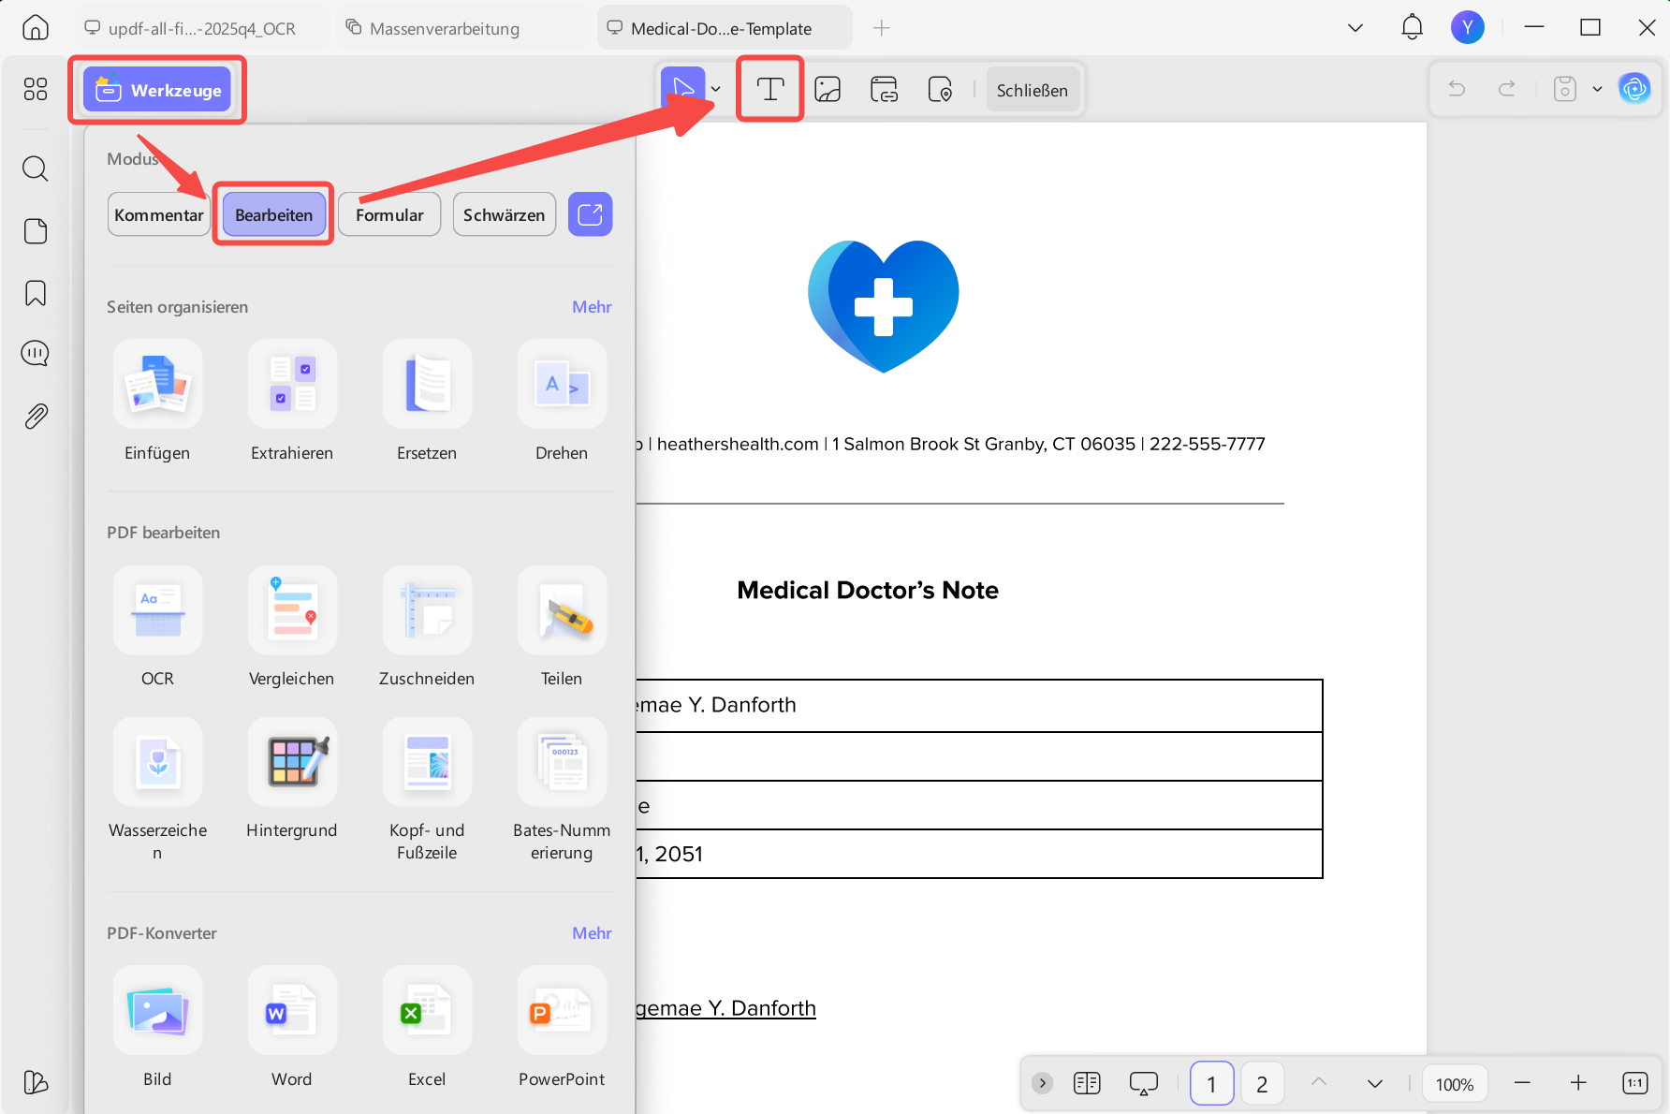
Task: Open the notifications bell
Action: pos(1412,28)
